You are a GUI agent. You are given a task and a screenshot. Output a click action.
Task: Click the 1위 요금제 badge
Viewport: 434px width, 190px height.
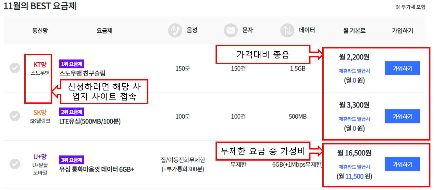click(72, 64)
